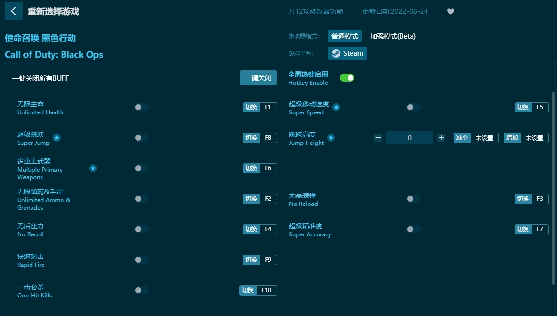Click the Call of Duty: Black Ops title
Image resolution: width=557 pixels, height=316 pixels.
54,54
